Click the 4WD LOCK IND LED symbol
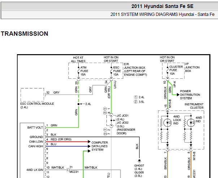This screenshot has height=178, width=218. (x=167, y=123)
